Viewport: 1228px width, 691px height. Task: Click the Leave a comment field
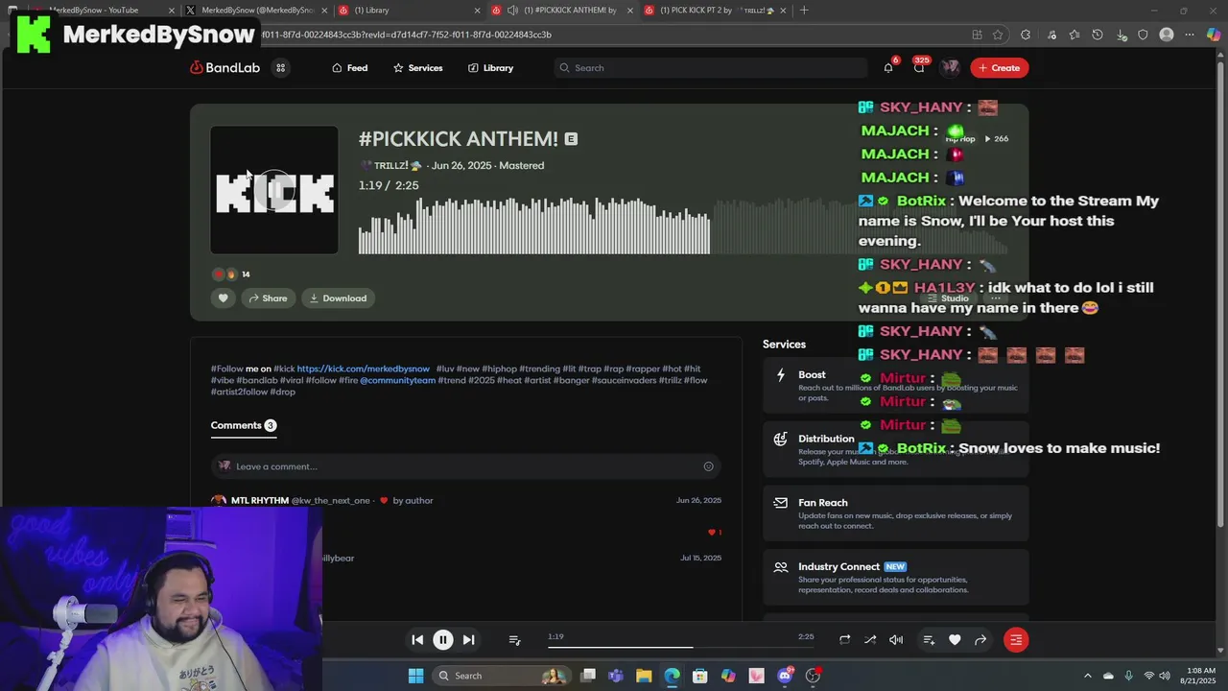coord(465,466)
